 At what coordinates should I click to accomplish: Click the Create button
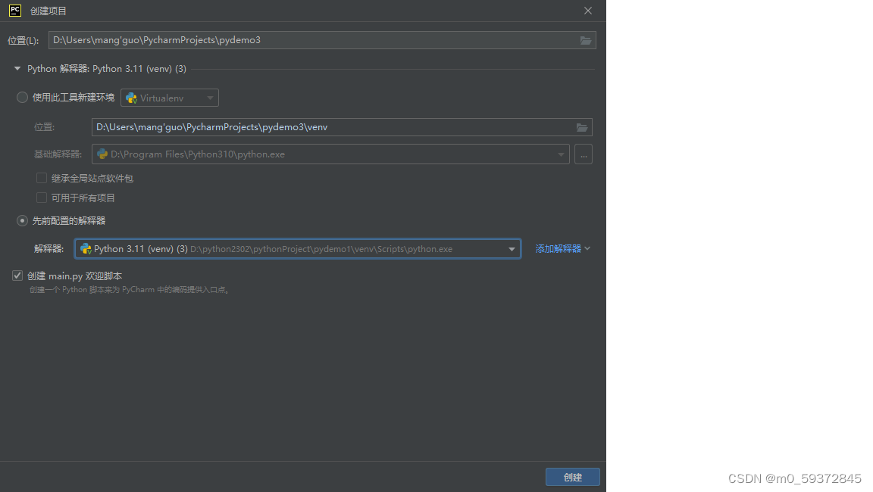tap(572, 477)
